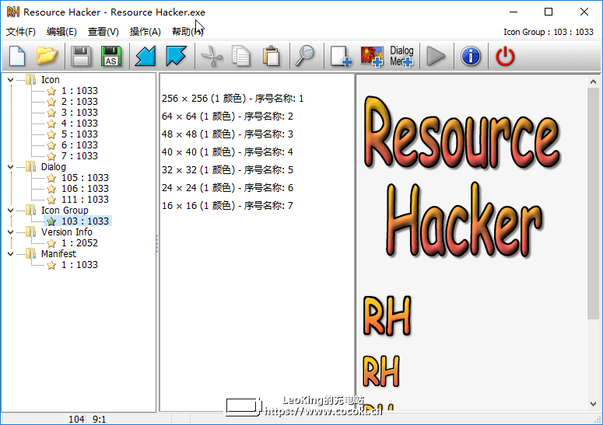The height and width of the screenshot is (425, 603).
Task: Select Version Info resource 1 : 2052
Action: point(79,243)
